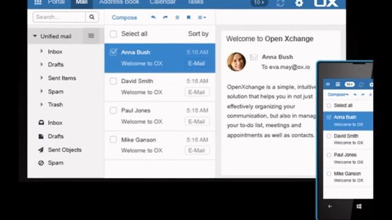
Task: Open the more actions dropdown in toolbar
Action: pos(202,18)
